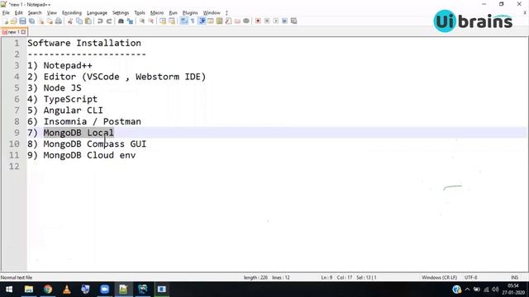
Task: Open the Encoding menu
Action: (72, 12)
